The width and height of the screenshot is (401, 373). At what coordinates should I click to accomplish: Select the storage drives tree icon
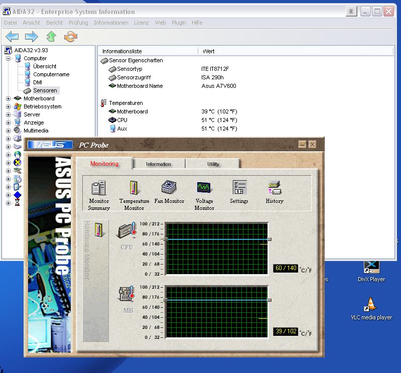coord(18,139)
